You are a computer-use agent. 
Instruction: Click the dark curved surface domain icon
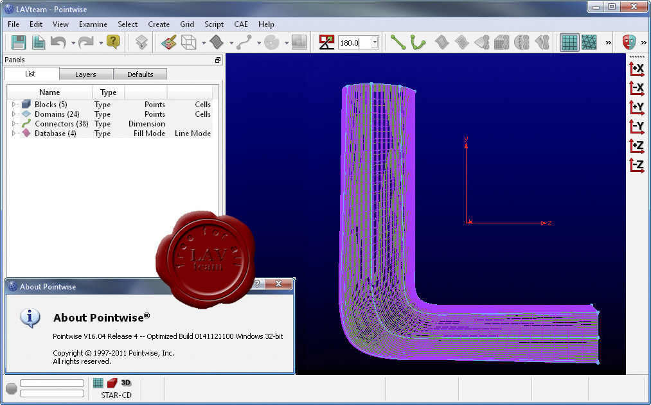pyautogui.click(x=217, y=42)
